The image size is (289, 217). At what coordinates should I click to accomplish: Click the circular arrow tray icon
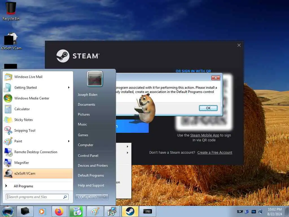coord(260,212)
